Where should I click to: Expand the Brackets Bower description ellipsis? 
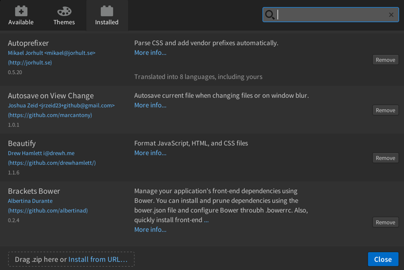click(x=206, y=220)
